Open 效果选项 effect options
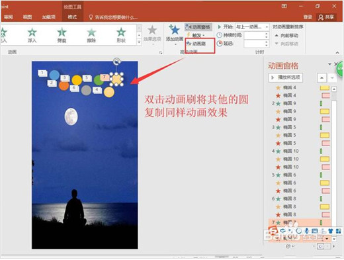This screenshot has height=260, width=344. click(152, 34)
